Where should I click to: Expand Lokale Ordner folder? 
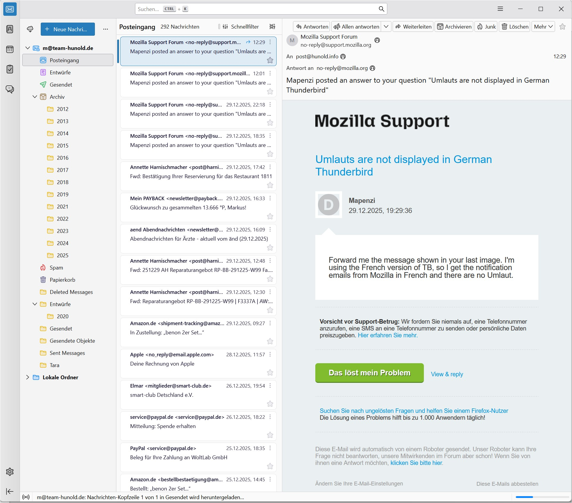pos(28,377)
